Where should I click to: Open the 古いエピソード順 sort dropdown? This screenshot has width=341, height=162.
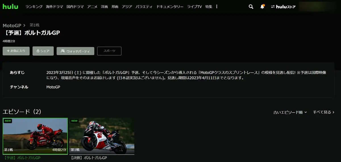coord(290,112)
